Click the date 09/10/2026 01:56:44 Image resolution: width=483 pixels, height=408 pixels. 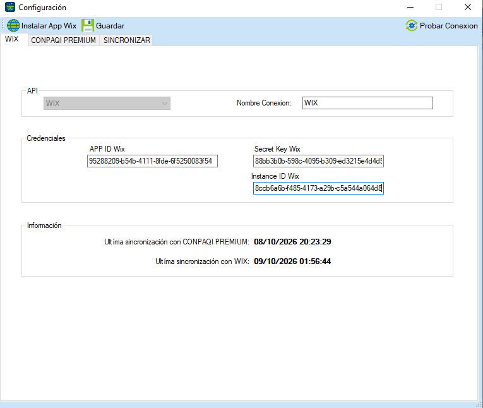(x=292, y=261)
